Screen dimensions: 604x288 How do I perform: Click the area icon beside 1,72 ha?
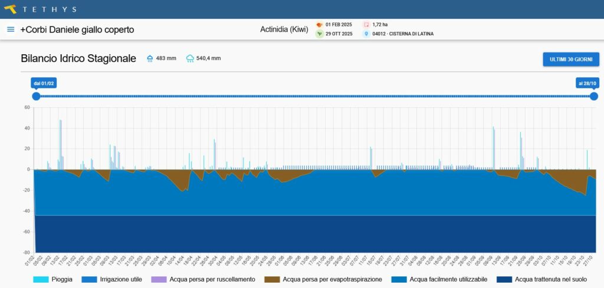[366, 25]
